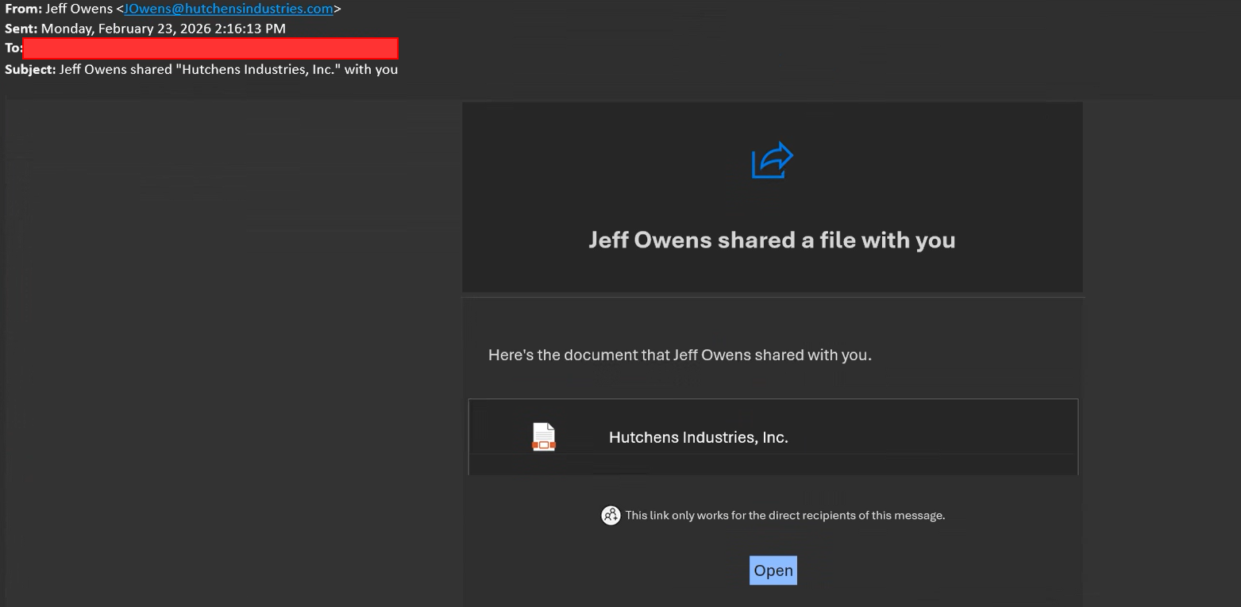The height and width of the screenshot is (607, 1241).
Task: Click the 'This link only works for the direct recipients' notice
Action: point(785,516)
